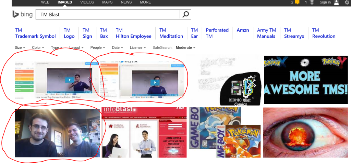Open Perforated TM related search
Image resolution: width=351 pixels, height=163 pixels.
pos(217,33)
